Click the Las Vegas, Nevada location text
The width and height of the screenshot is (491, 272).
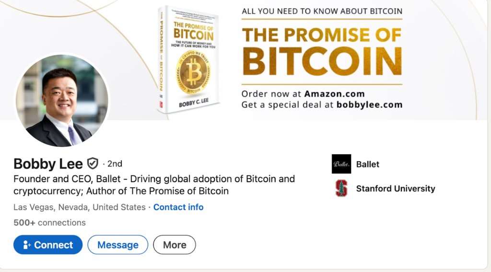[80, 207]
